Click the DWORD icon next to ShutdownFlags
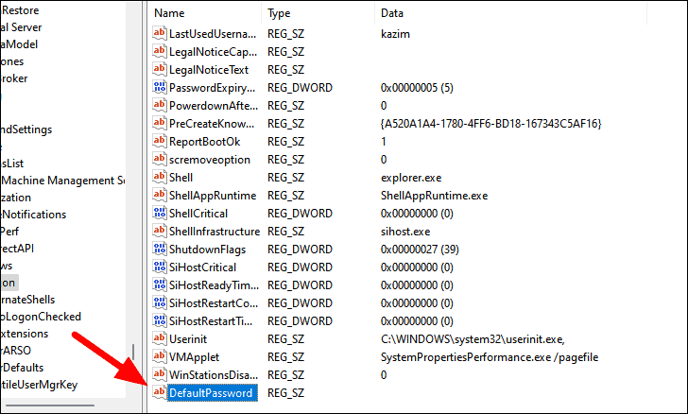 tap(160, 249)
